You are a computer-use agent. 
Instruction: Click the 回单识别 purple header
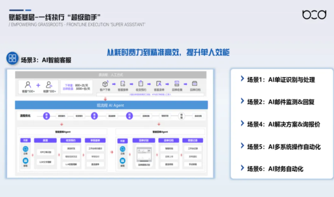click(x=144, y=141)
